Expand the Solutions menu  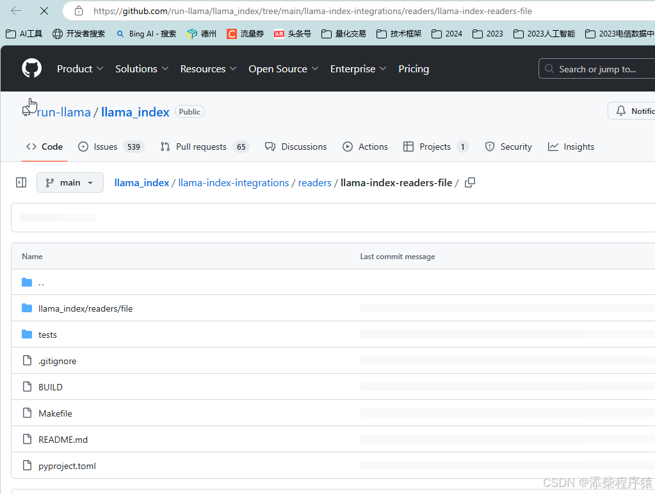point(142,69)
